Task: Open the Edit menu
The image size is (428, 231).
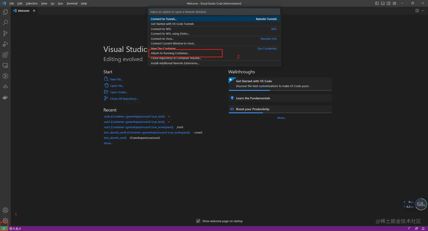Action: click(20, 3)
